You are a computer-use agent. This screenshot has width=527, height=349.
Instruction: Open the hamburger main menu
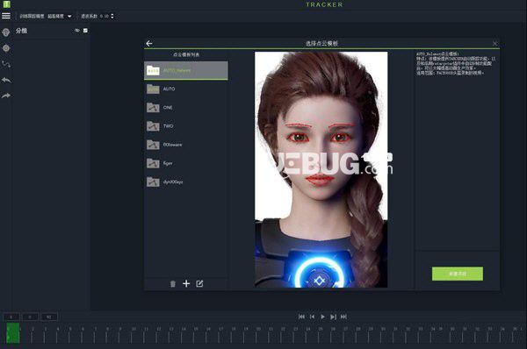click(6, 16)
